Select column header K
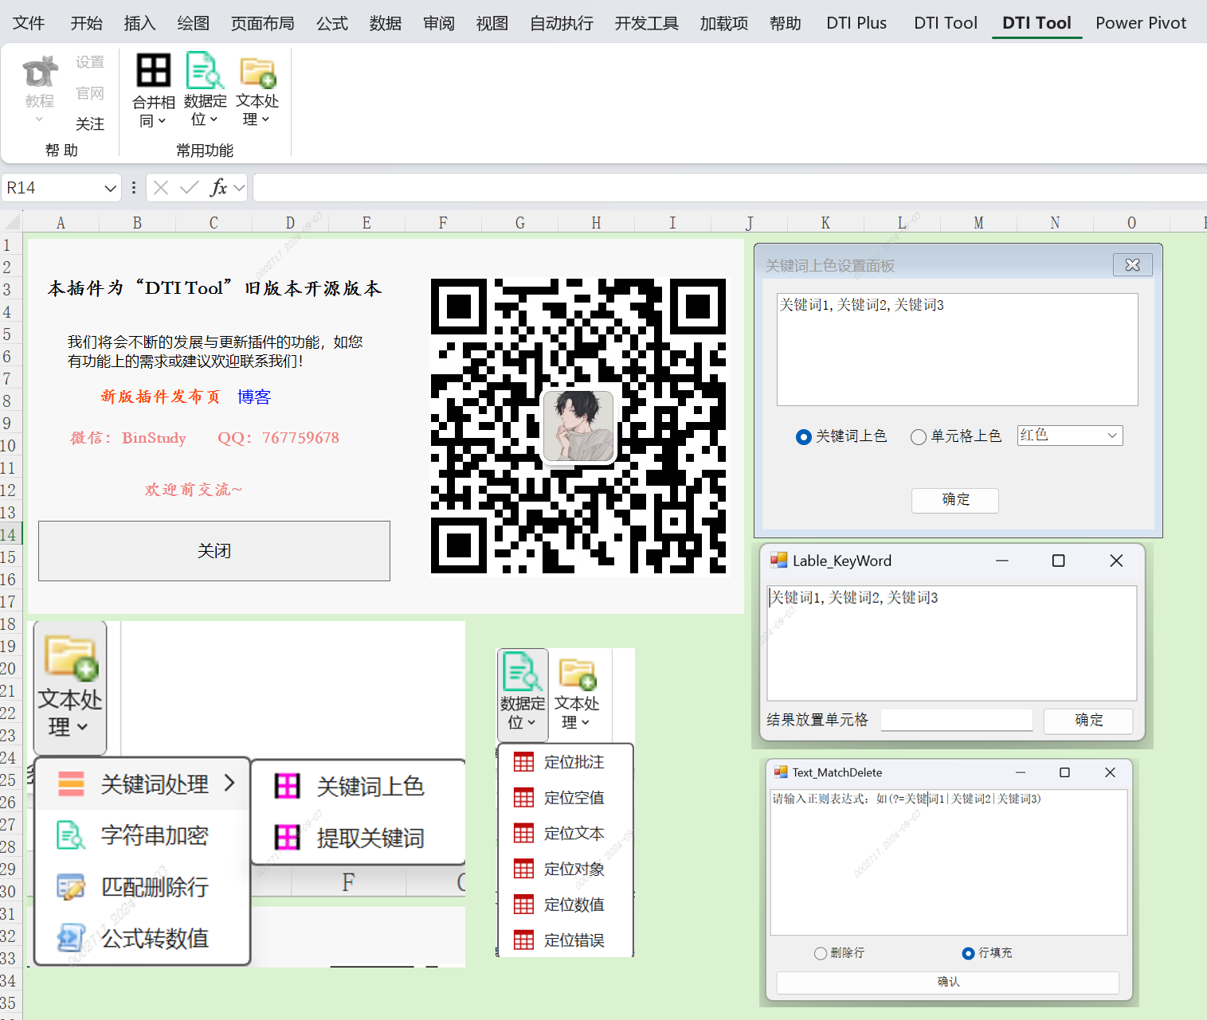Screen dimensions: 1207x1020 pos(825,223)
